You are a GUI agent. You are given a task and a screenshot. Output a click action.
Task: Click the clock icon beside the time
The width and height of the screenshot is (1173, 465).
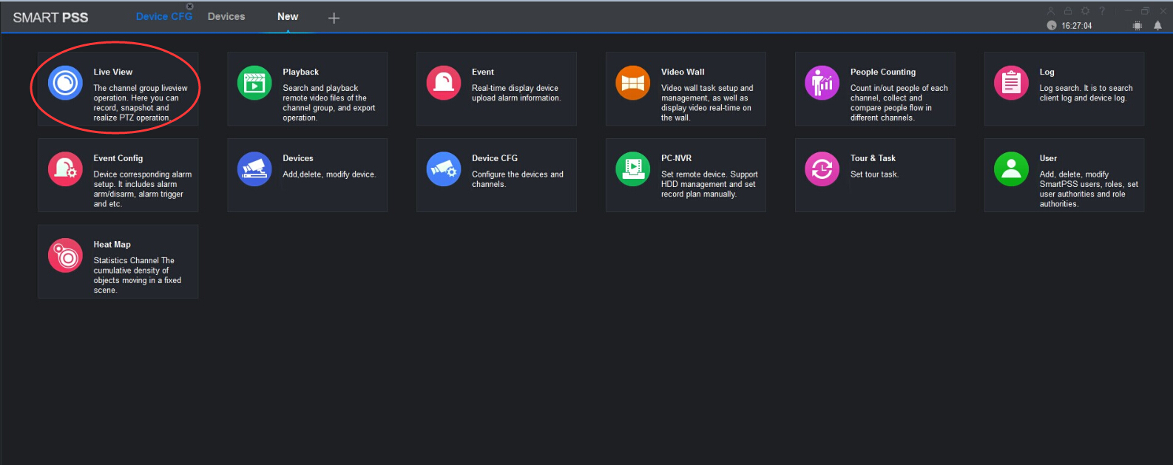[1052, 25]
